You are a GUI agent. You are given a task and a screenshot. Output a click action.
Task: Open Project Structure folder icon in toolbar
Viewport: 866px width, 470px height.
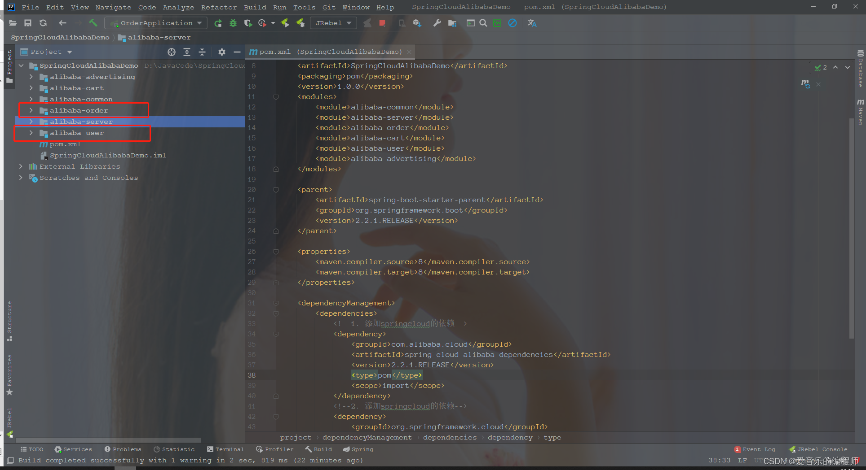(x=452, y=23)
